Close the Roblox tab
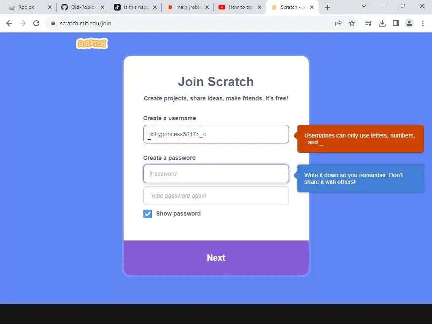Viewport: 432px width, 324px height. point(50,8)
